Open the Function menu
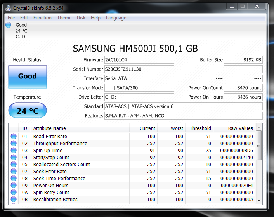 tap(42, 18)
